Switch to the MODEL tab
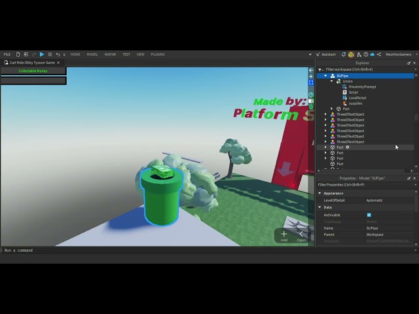 point(92,54)
